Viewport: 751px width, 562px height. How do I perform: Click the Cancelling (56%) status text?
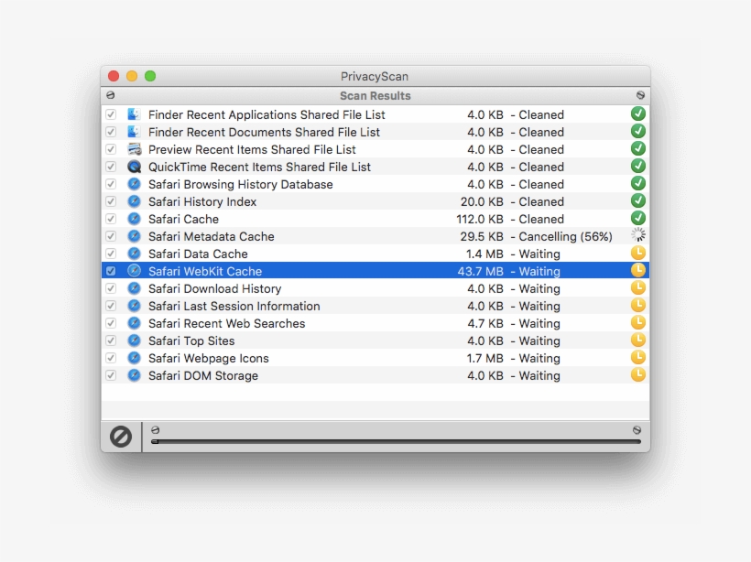coord(565,236)
